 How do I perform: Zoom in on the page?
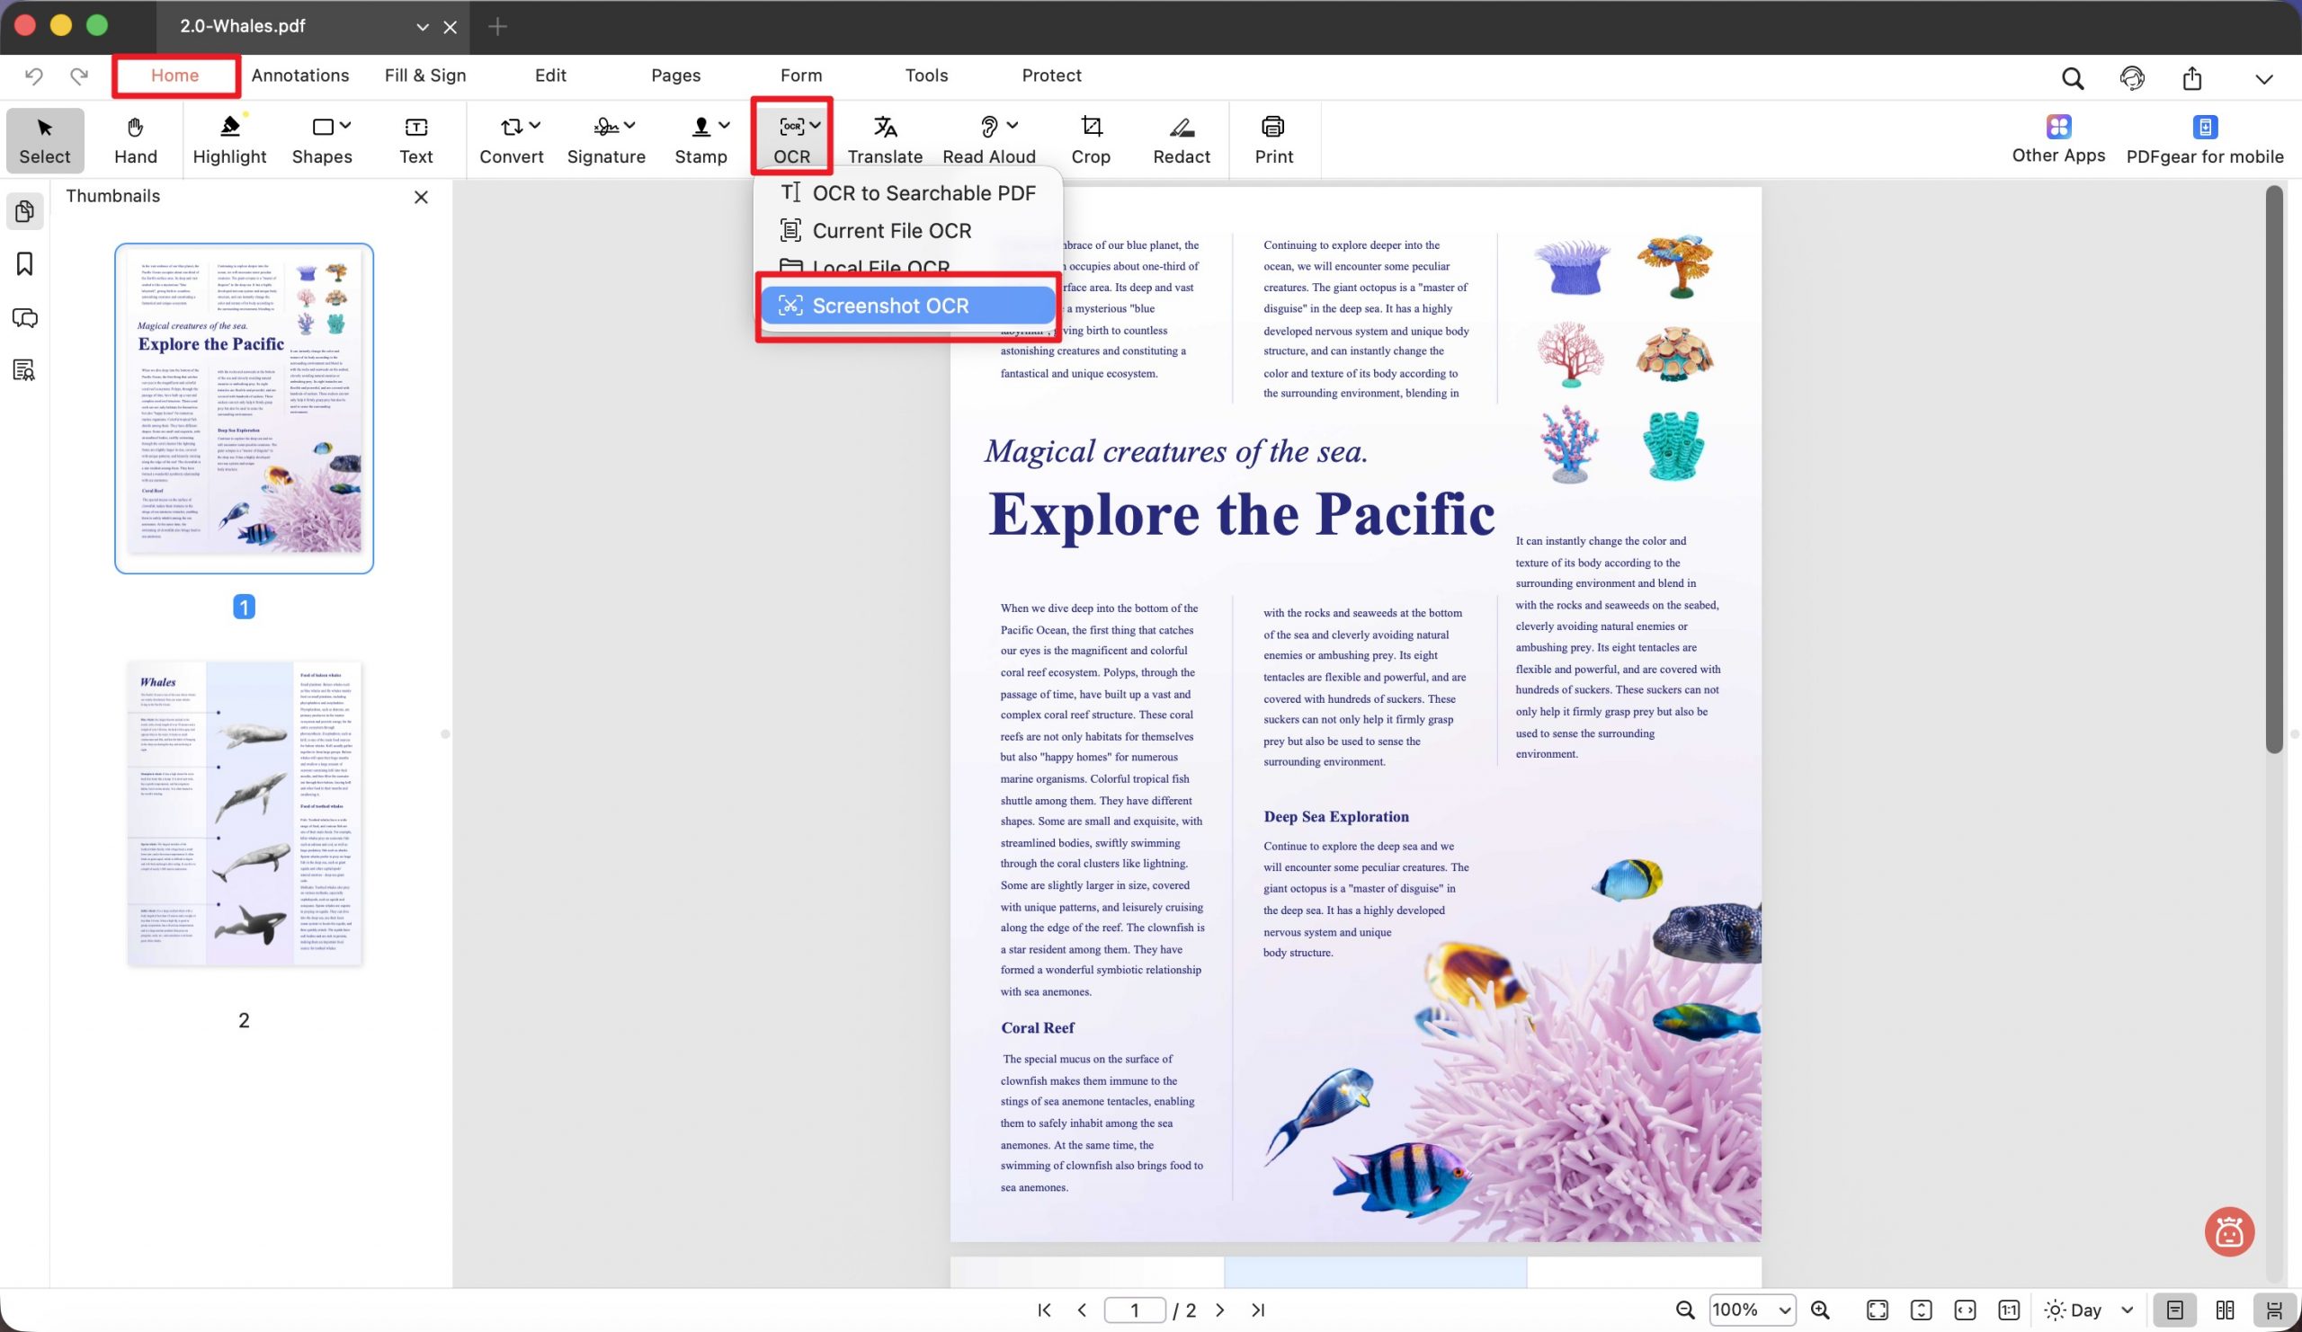(1820, 1310)
